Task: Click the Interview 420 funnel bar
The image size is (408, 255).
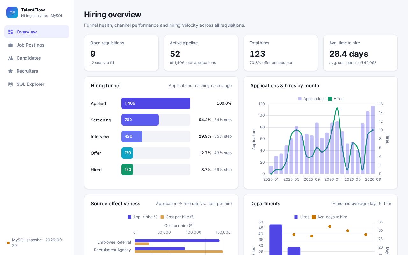Action: point(132,136)
